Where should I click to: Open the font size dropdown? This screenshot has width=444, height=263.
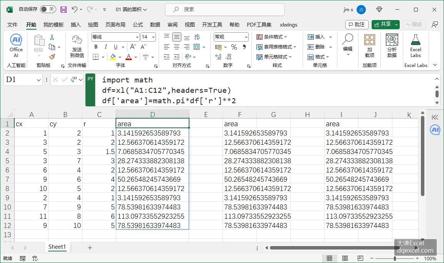pos(153,37)
